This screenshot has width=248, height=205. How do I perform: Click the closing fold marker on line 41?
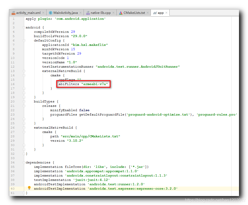(x=24, y=193)
